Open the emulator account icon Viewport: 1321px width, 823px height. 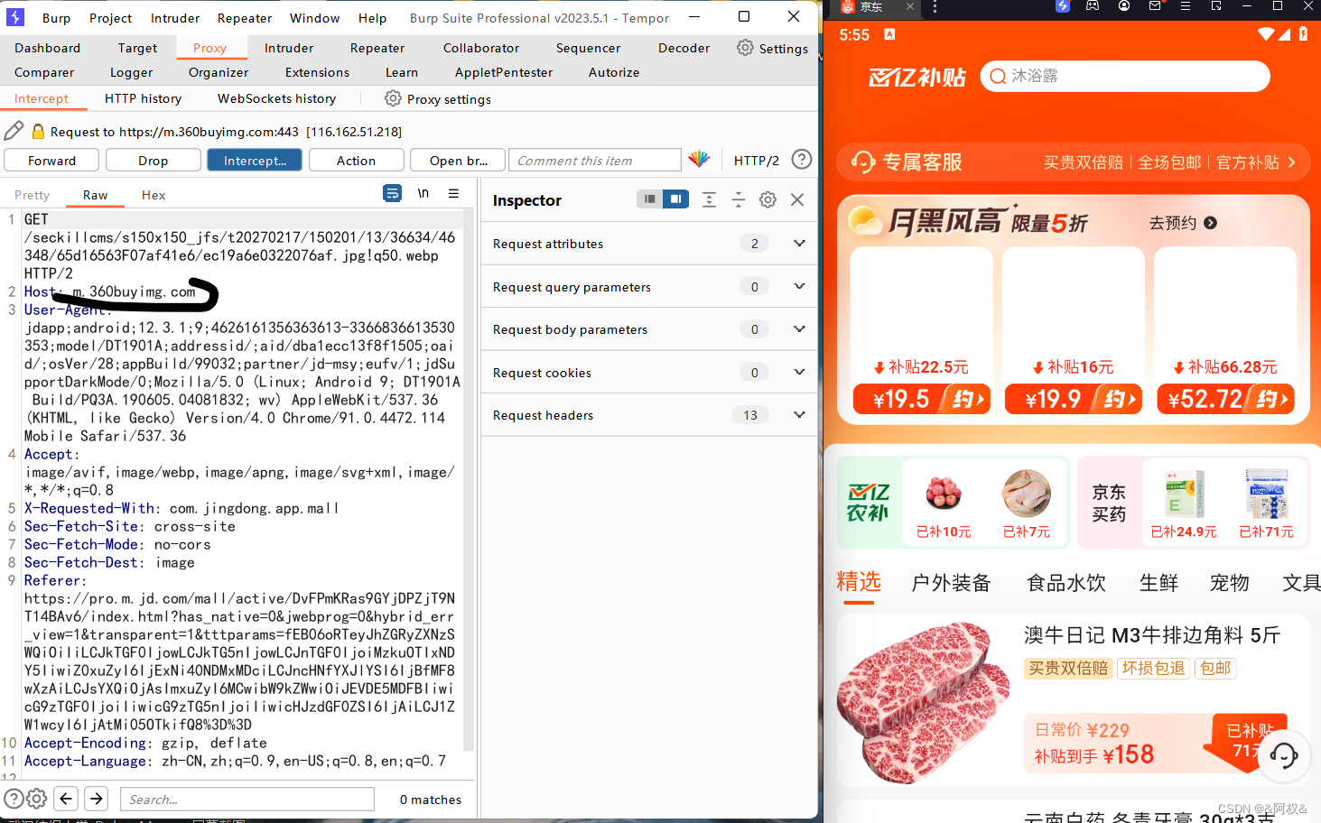coord(1124,6)
